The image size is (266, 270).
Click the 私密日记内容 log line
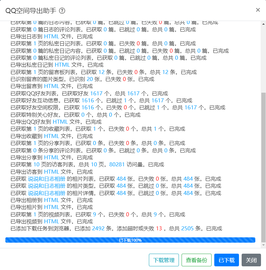(119, 51)
